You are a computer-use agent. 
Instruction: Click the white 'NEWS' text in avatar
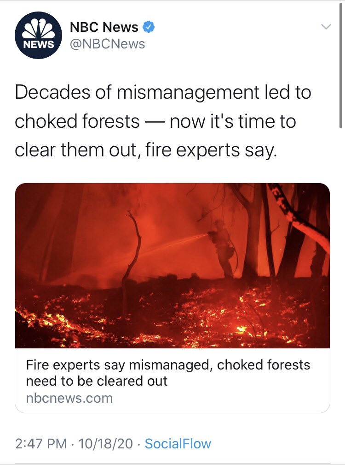tap(37, 44)
